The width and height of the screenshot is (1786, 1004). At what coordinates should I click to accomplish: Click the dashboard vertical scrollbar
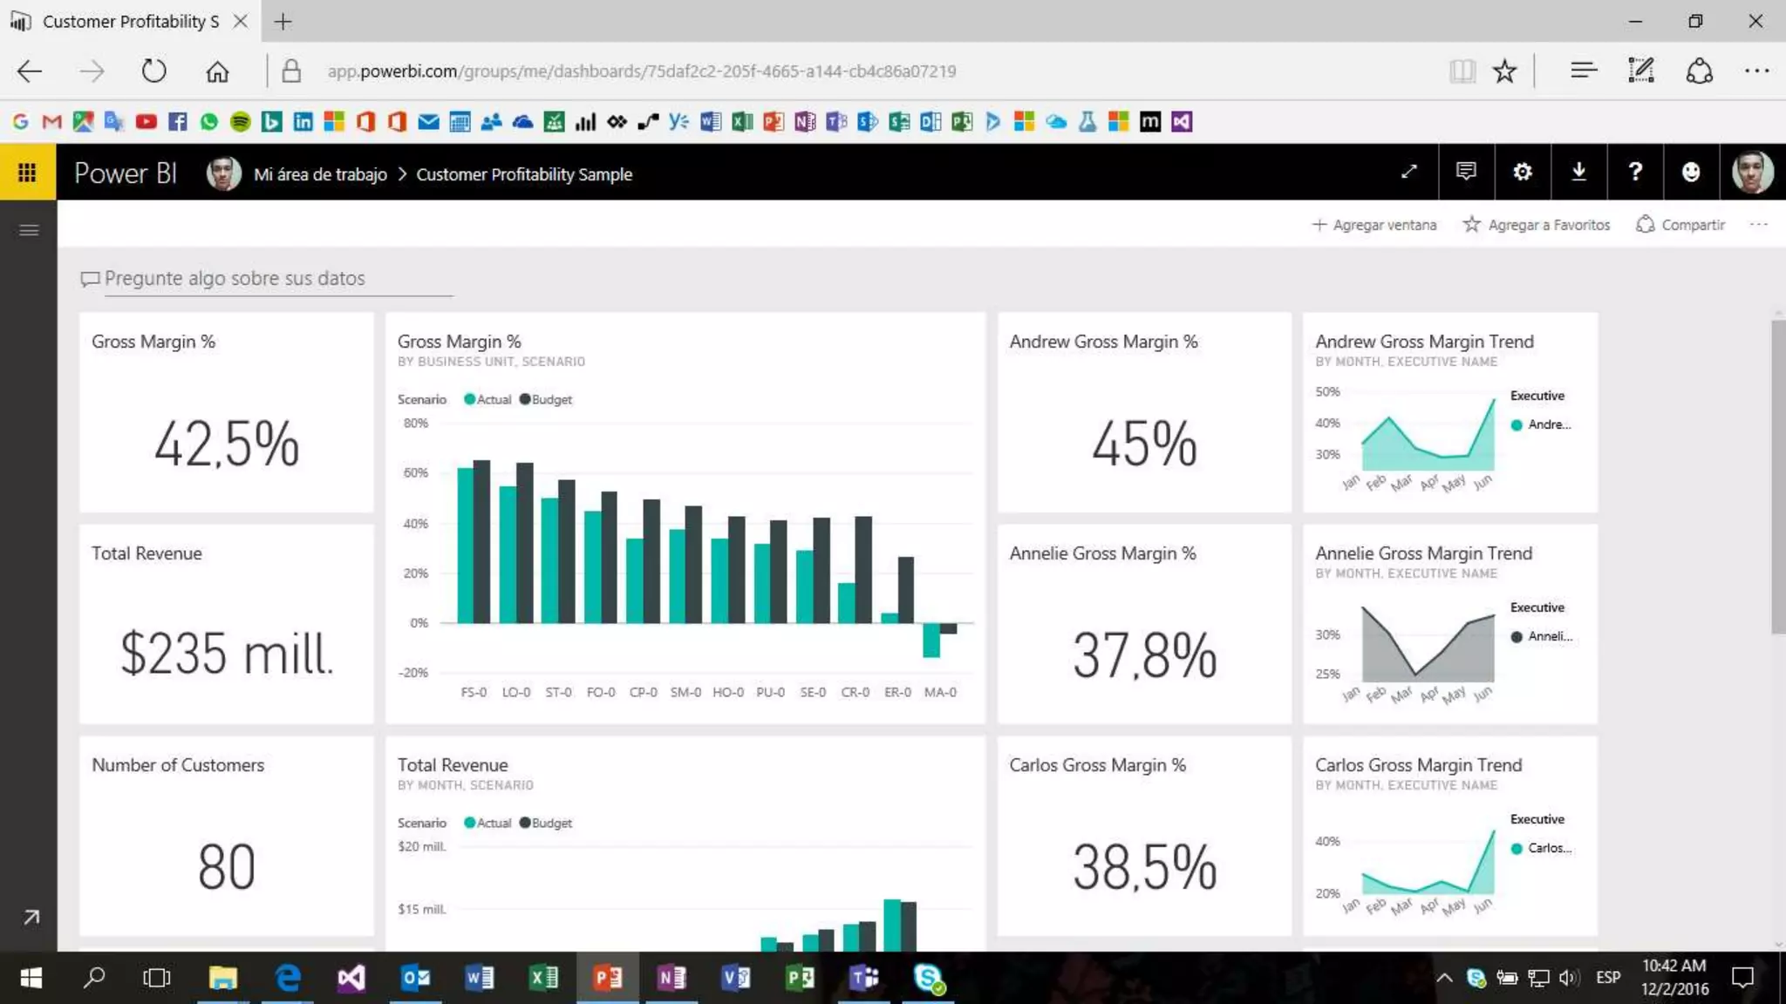coord(1777,476)
